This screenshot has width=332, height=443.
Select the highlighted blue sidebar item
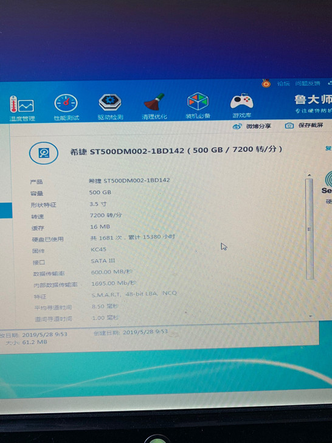[x=6, y=210]
